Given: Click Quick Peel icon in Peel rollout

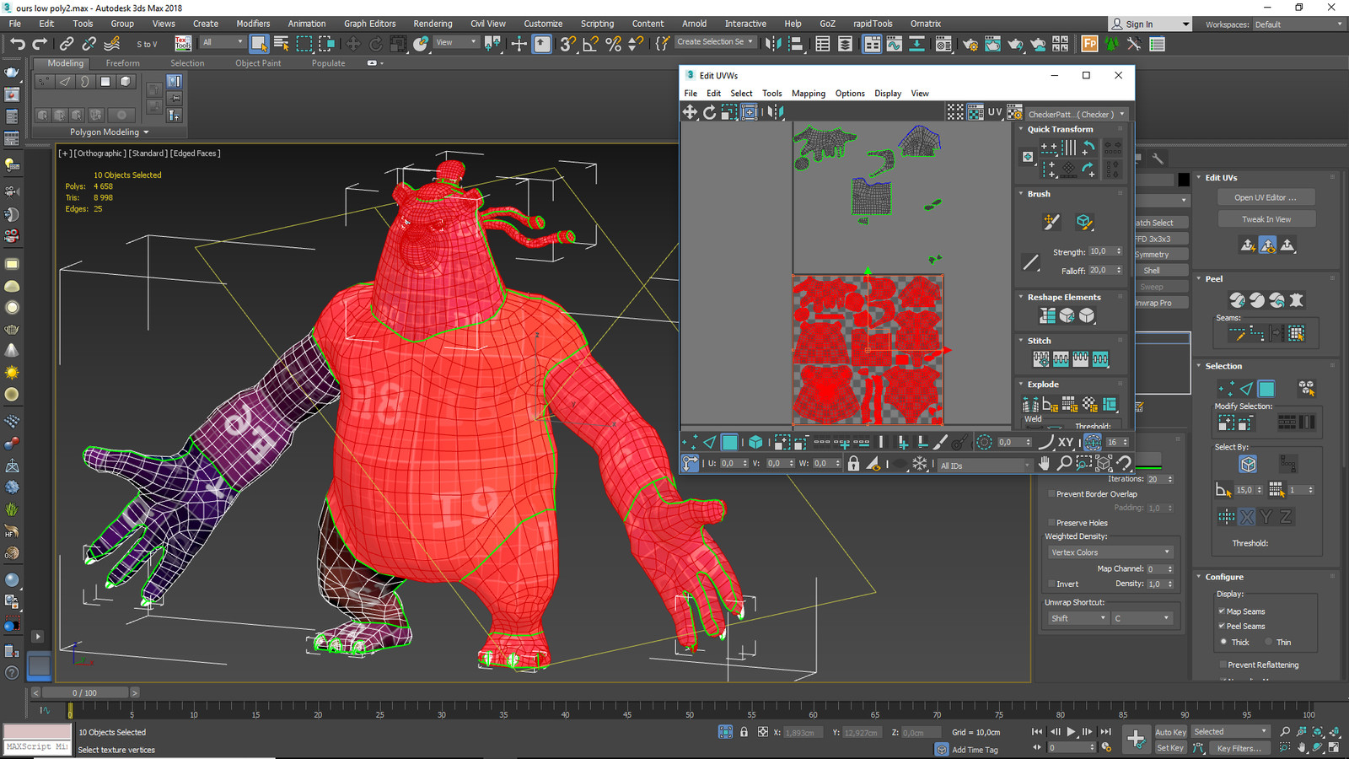Looking at the screenshot, I should (1237, 299).
